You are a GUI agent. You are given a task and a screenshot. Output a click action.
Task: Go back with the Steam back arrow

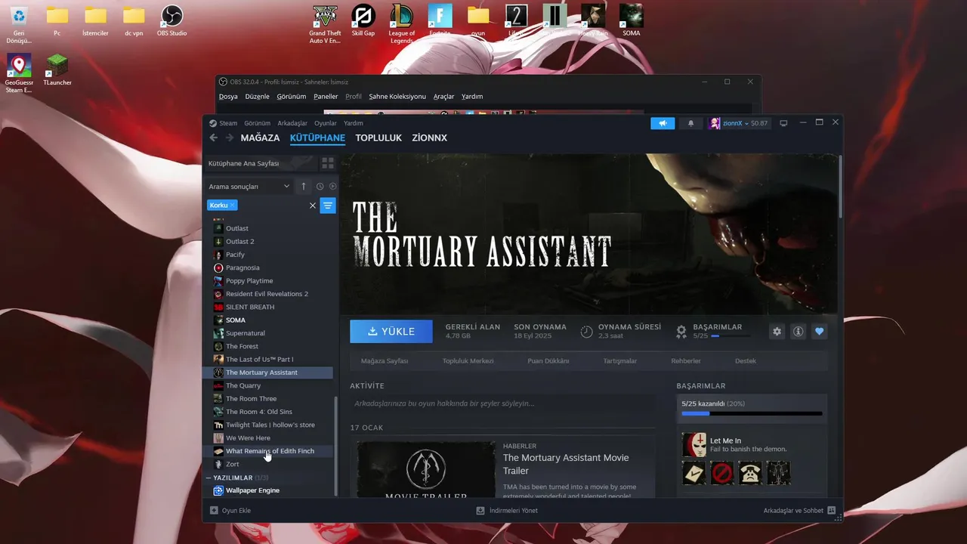[x=213, y=138]
